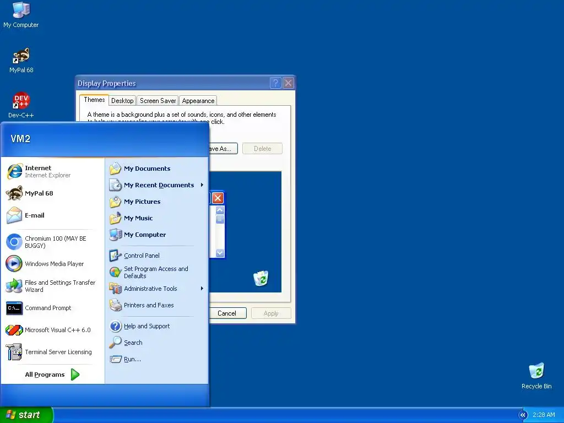Launch Microsoft Visual C++ 6.0
The height and width of the screenshot is (423, 564).
(52, 330)
